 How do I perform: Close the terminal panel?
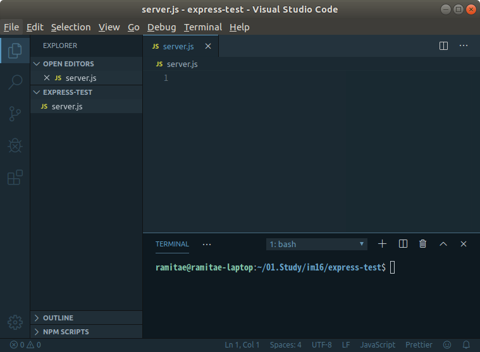pos(463,244)
